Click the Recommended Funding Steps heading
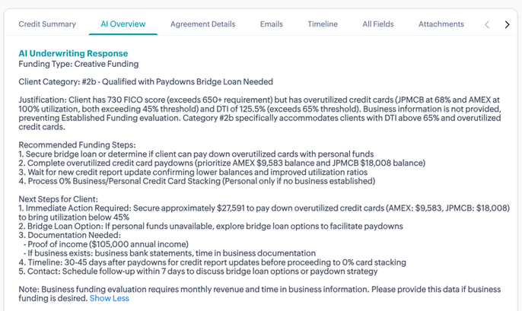 (x=76, y=144)
